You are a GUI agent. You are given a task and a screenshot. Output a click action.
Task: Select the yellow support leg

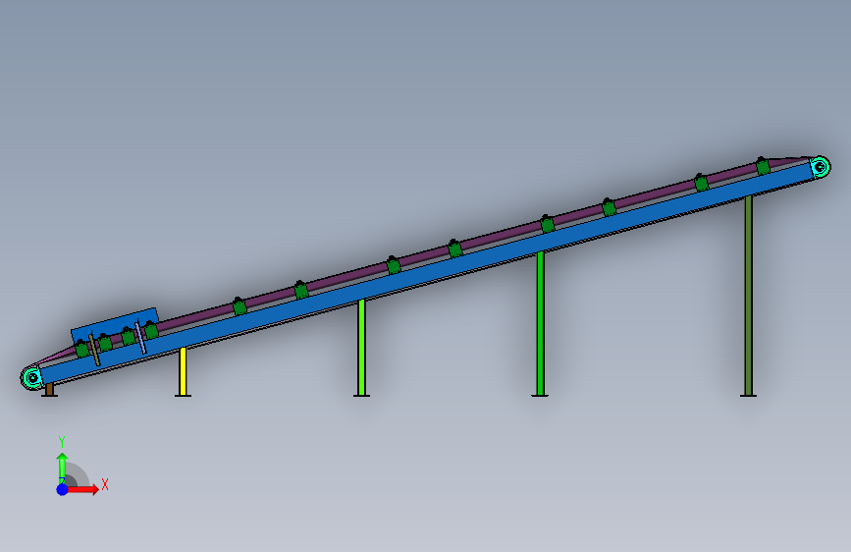(x=183, y=371)
